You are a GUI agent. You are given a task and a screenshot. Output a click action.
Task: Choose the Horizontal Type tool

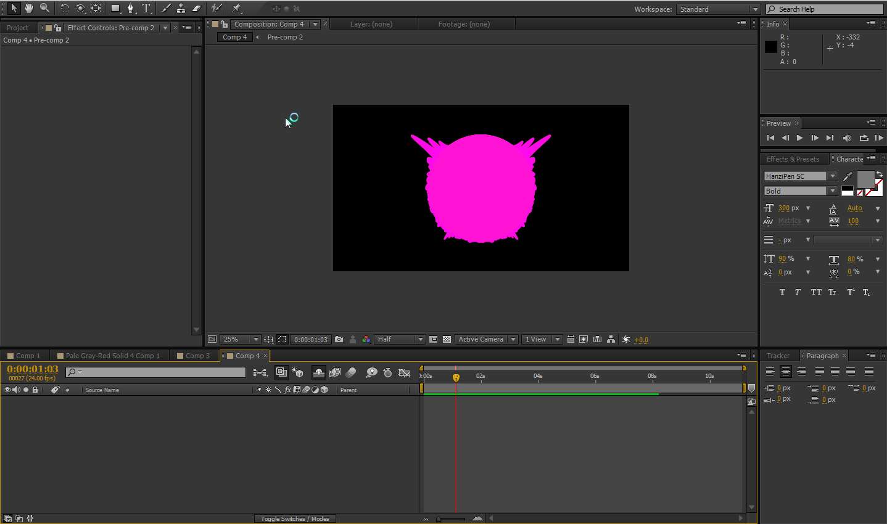(146, 9)
